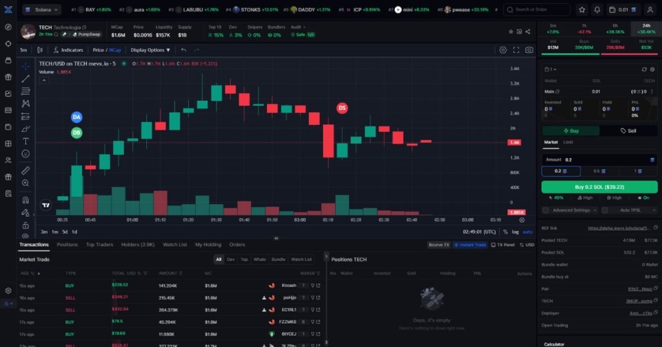This screenshot has width=662, height=347.
Task: Open the Orders tab
Action: click(x=237, y=245)
